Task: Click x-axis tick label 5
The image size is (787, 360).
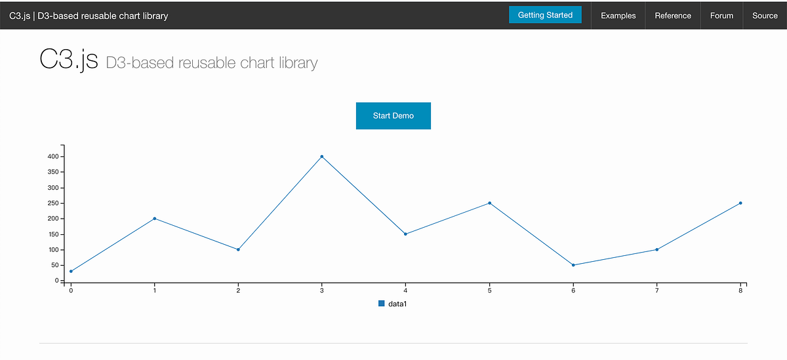Action: [x=489, y=291]
